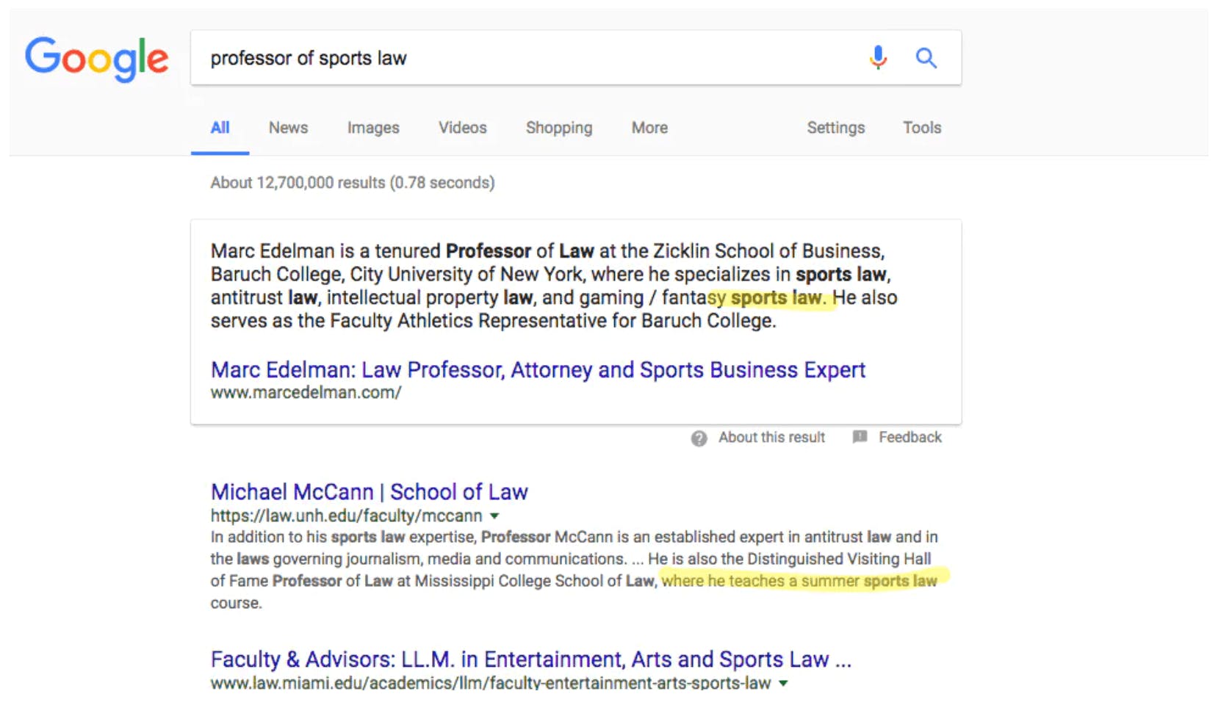Screen dimensions: 1221x705
Task: Switch to the Images tab
Action: pyautogui.click(x=372, y=128)
